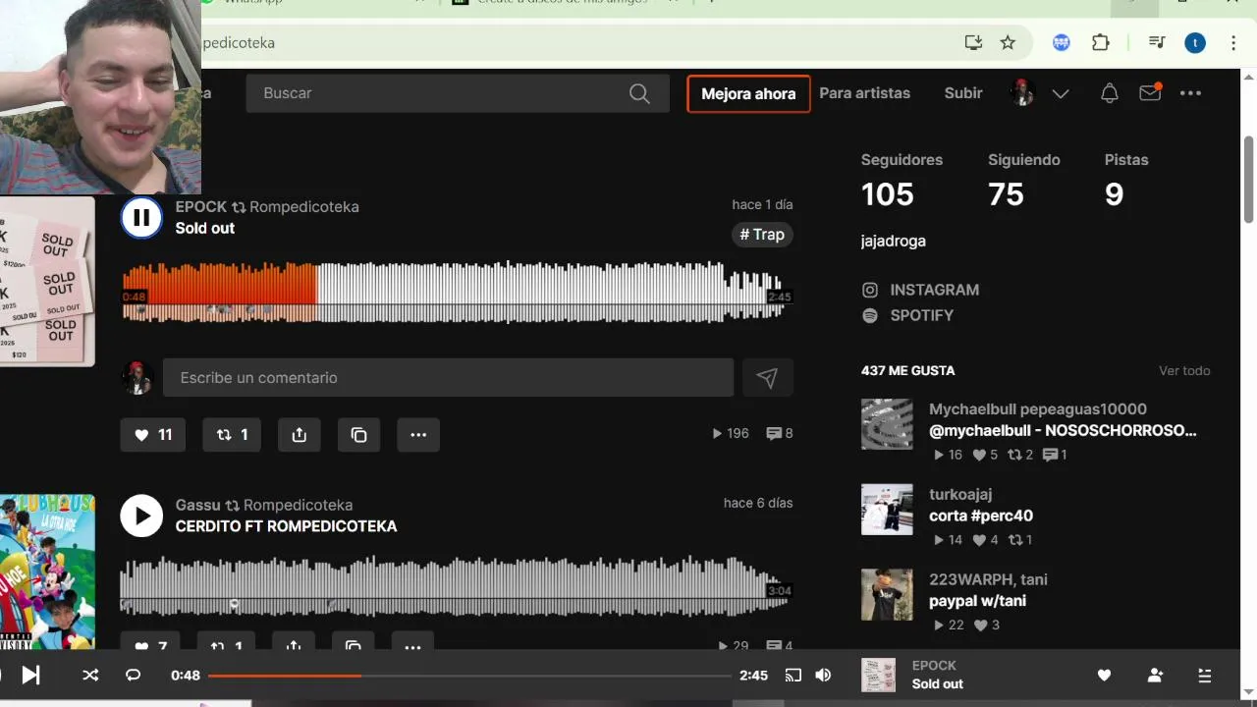This screenshot has height=707, width=1257.
Task: Open Chrome extensions puzzle icon
Action: pos(1100,42)
